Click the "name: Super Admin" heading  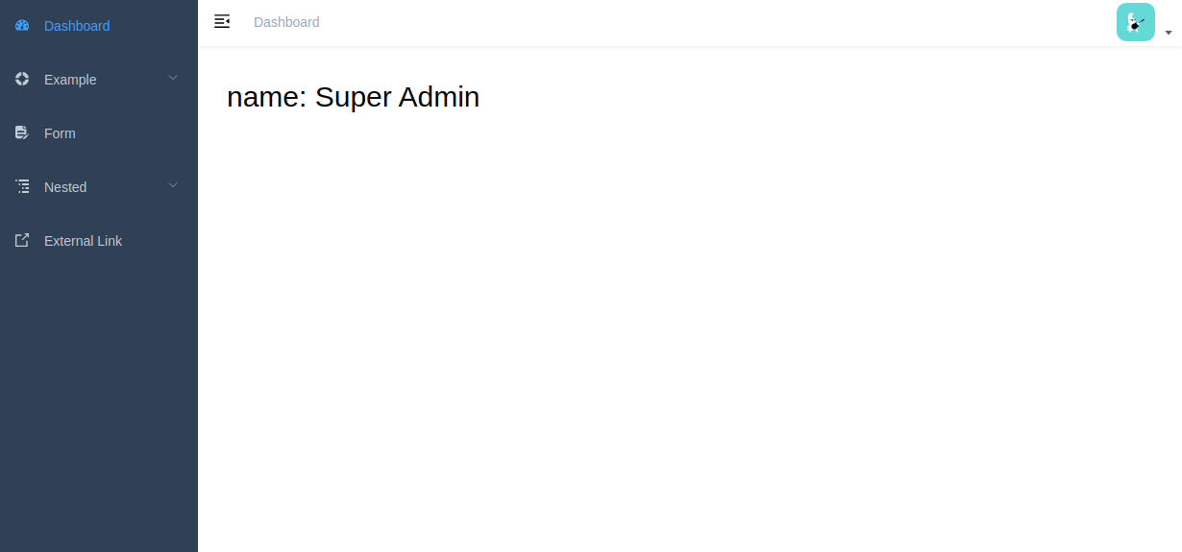tap(353, 97)
